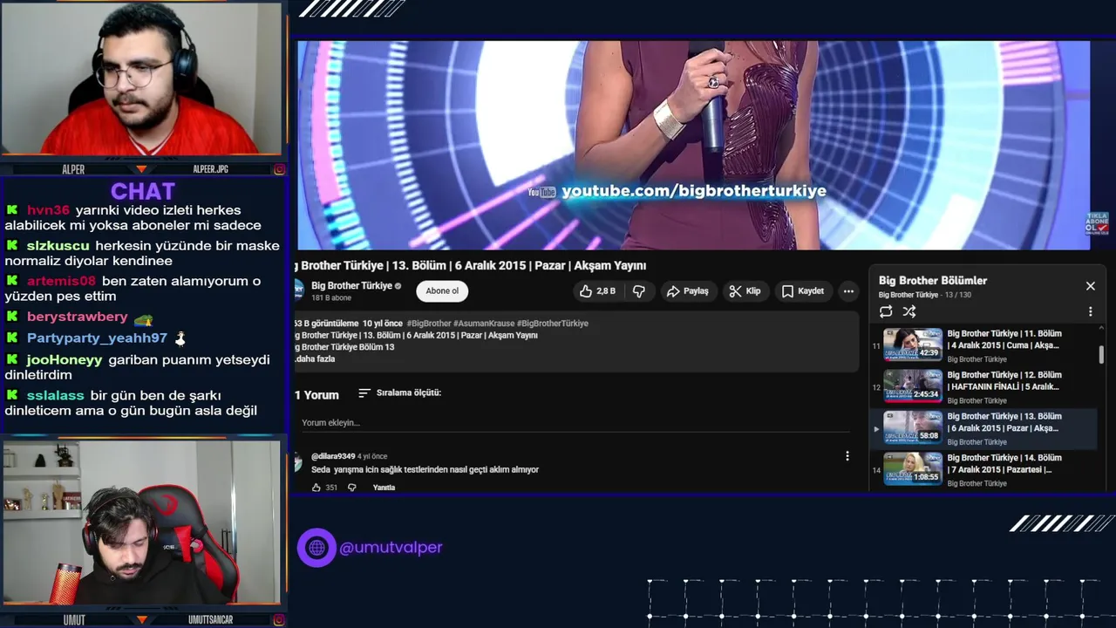Open Big Brother Türkiye channel avatar
The image size is (1116, 628).
coord(298,290)
